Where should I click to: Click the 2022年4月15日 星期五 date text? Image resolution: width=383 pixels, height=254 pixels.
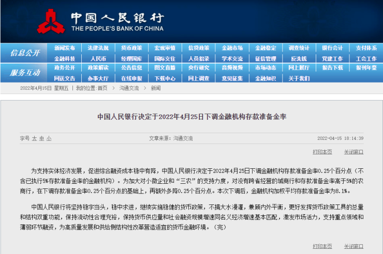tap(44, 88)
